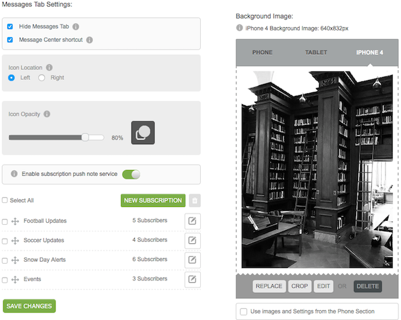Click the New Subscription button
401x320 pixels.
point(153,200)
